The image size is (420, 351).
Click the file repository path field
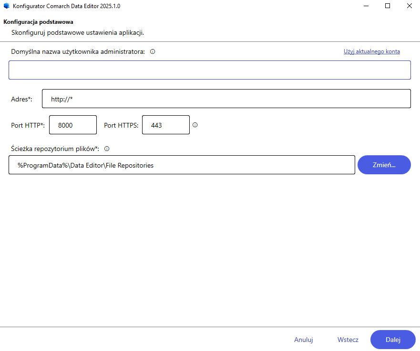(x=182, y=165)
